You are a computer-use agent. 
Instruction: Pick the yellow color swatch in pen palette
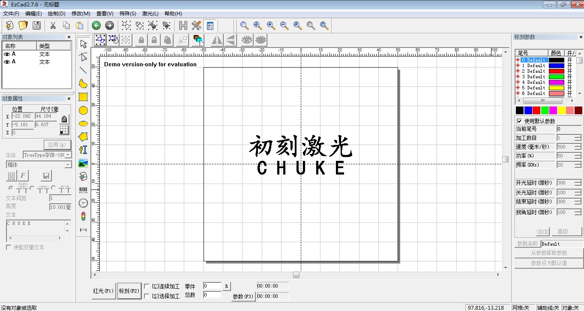(561, 110)
